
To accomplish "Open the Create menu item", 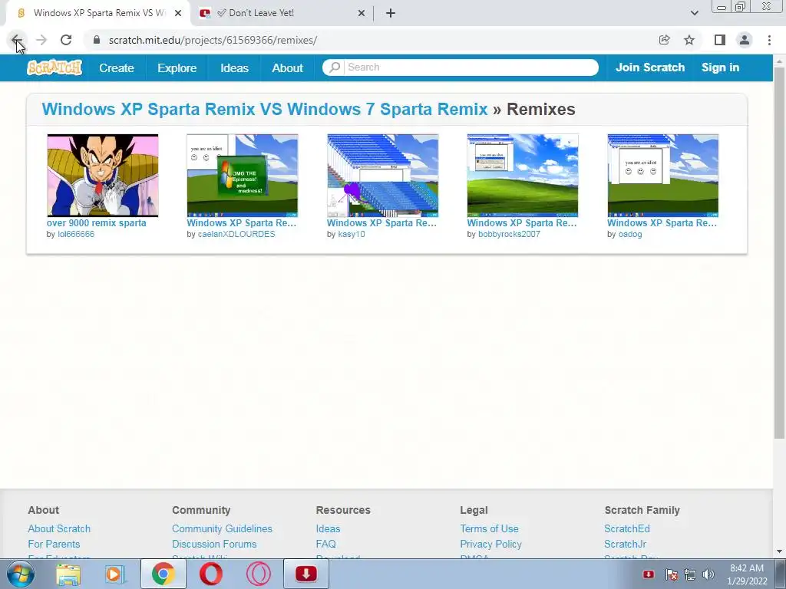I will 117,68.
